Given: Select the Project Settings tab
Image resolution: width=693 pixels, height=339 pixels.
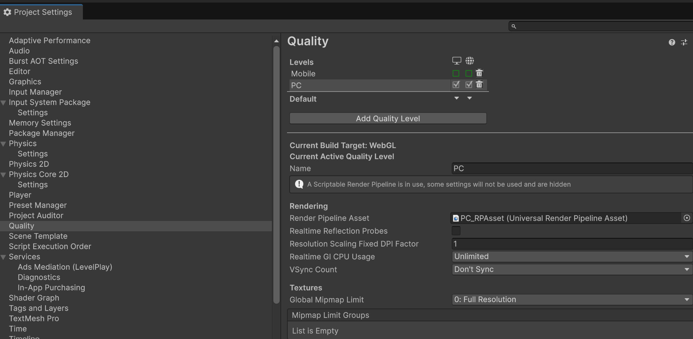Looking at the screenshot, I should click(x=41, y=12).
